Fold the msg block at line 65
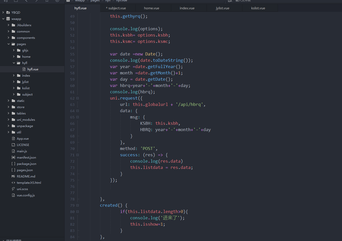 click(x=77, y=117)
